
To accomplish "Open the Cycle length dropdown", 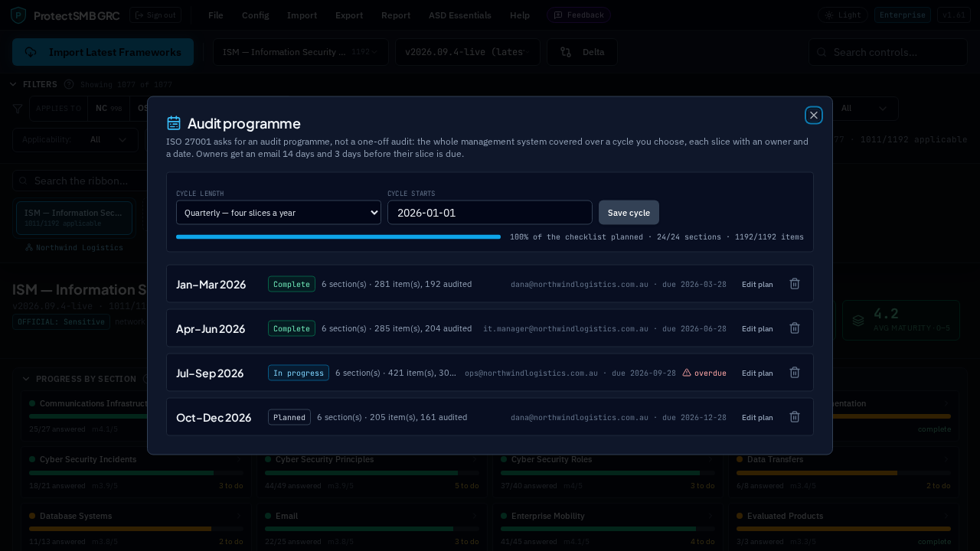I will click(x=279, y=213).
